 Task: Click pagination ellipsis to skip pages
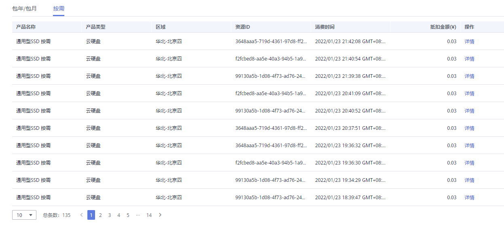click(x=138, y=215)
